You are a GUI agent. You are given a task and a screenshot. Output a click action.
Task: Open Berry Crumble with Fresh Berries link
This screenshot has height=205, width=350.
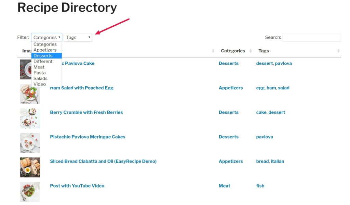click(x=86, y=112)
